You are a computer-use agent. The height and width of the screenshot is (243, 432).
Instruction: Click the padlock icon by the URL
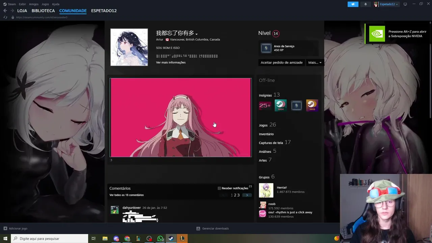pos(13,17)
